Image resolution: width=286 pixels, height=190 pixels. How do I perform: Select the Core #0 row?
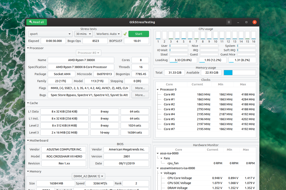206,94
